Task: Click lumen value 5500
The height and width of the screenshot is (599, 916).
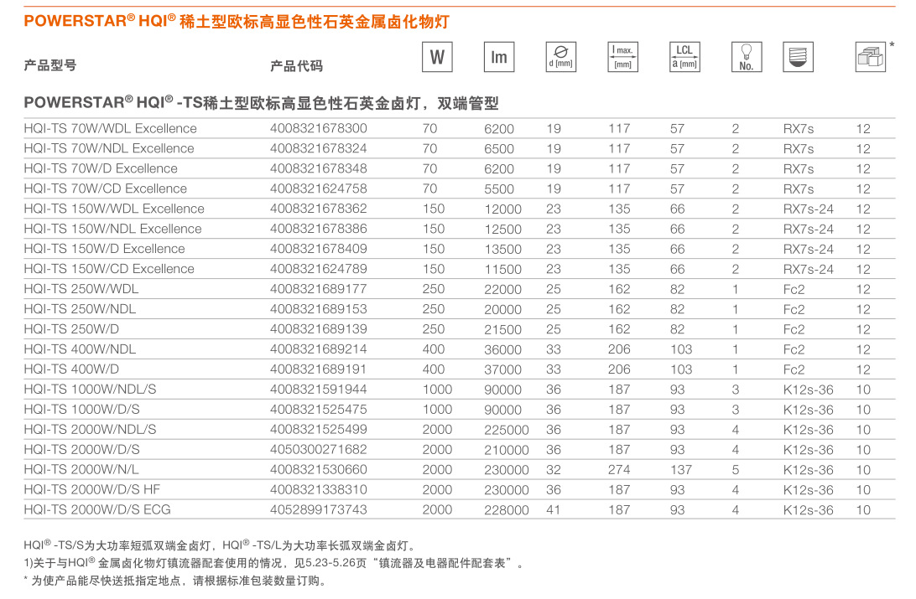Action: point(499,189)
